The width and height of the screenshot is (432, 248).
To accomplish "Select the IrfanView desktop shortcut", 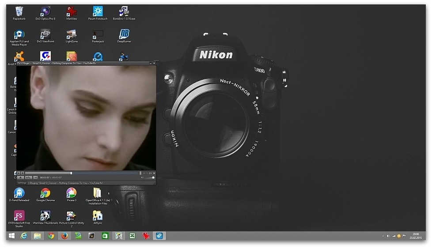I will (x=72, y=13).
